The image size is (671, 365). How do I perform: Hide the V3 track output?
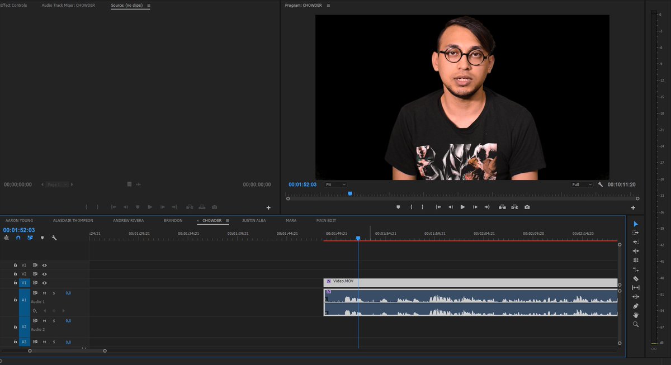coord(44,265)
